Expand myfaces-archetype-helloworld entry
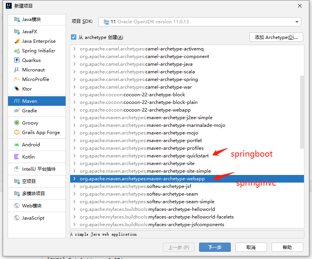Screen dimensions: 312x259 [x=74, y=209]
